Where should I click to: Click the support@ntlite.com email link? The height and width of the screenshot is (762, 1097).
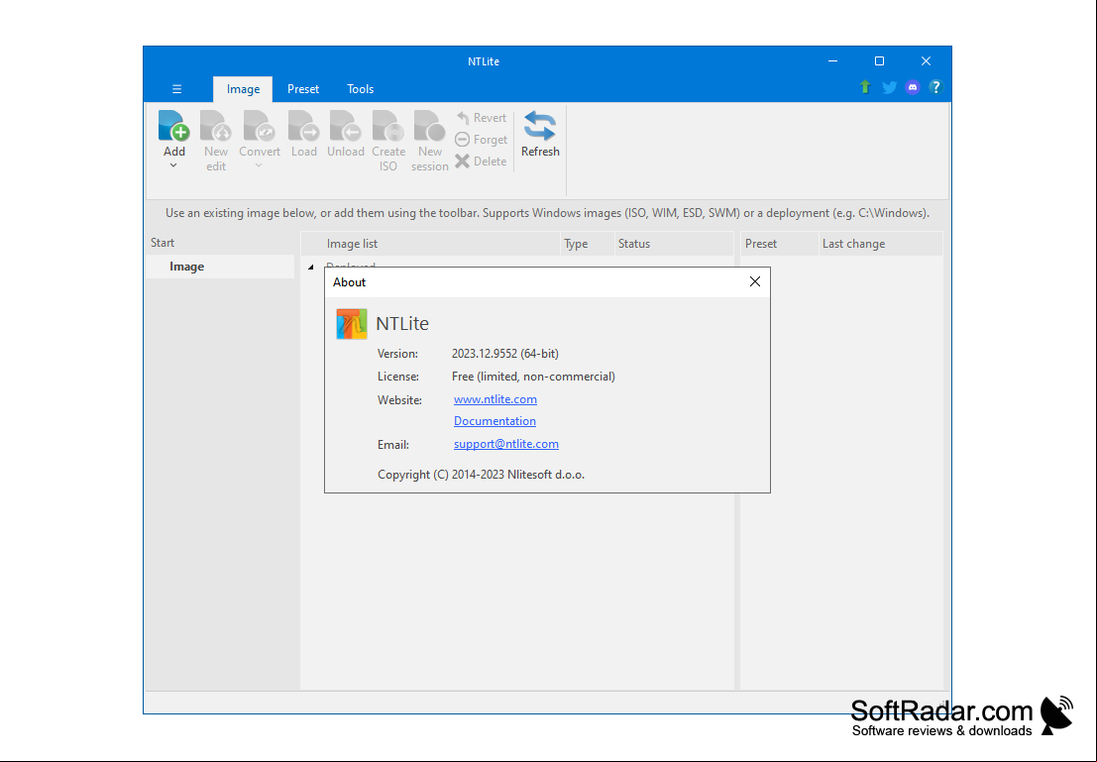coord(505,444)
